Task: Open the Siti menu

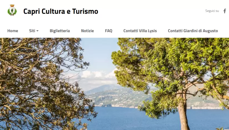Action: click(34, 31)
